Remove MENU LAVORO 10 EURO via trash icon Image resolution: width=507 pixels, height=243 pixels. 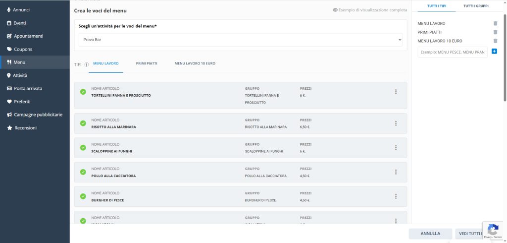[495, 41]
